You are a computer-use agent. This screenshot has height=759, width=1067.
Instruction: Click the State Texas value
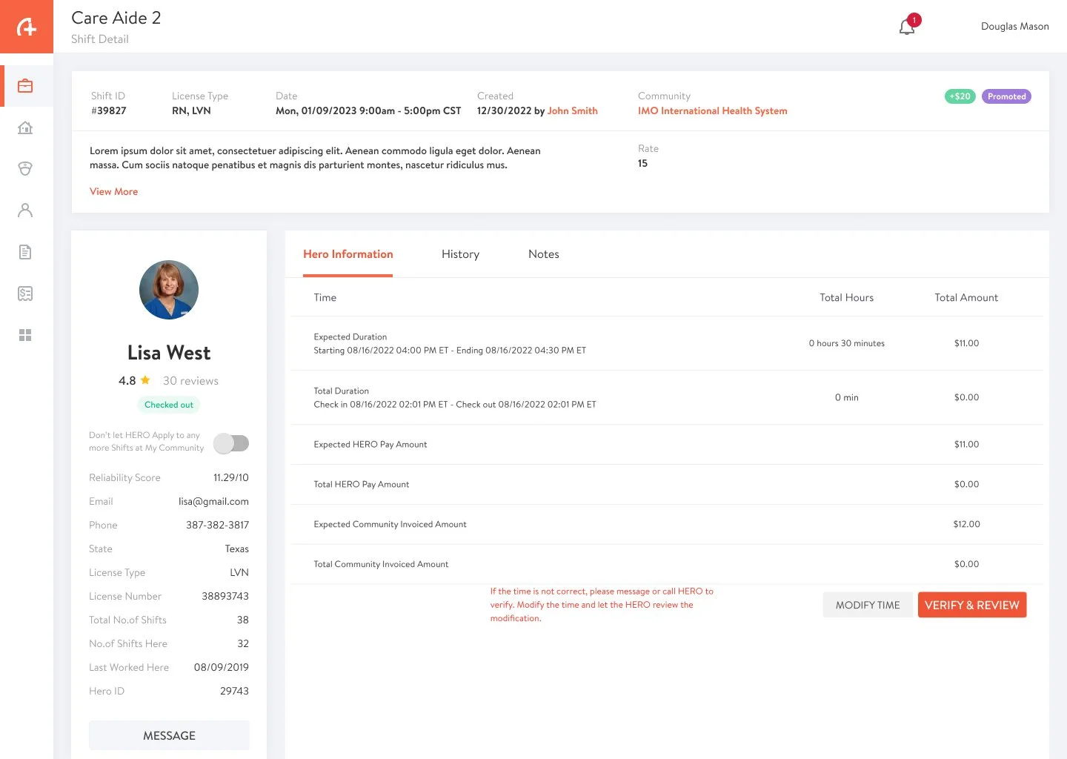coord(237,548)
